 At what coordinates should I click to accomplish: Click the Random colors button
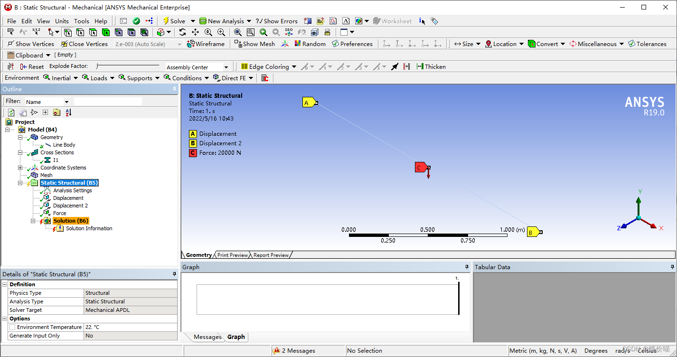point(310,44)
